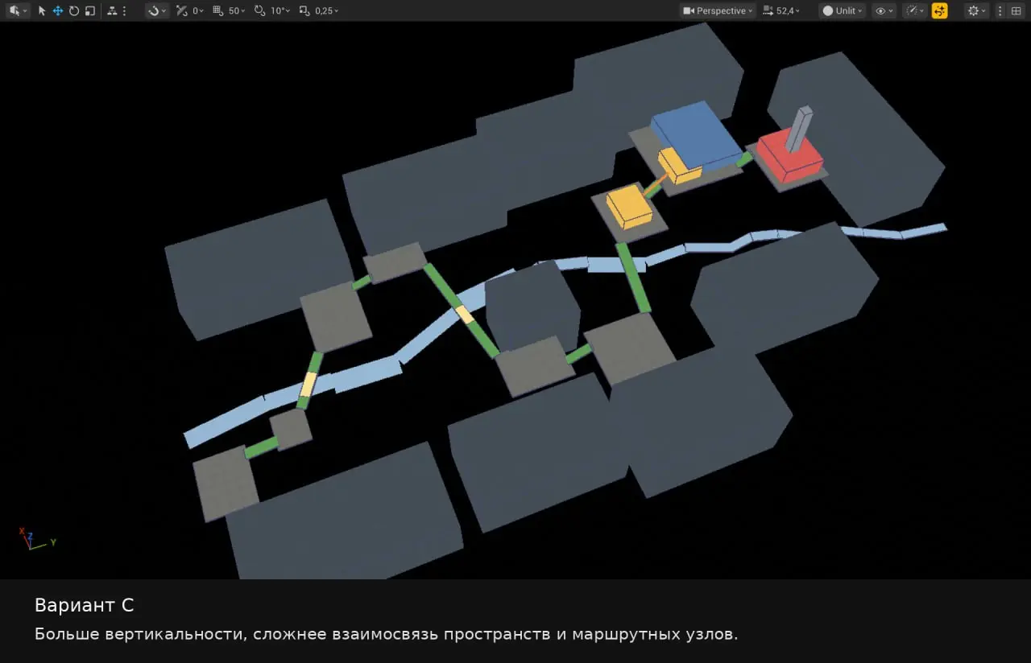Activate the Translate move gizmo tool
Image resolution: width=1031 pixels, height=663 pixels.
tap(58, 11)
